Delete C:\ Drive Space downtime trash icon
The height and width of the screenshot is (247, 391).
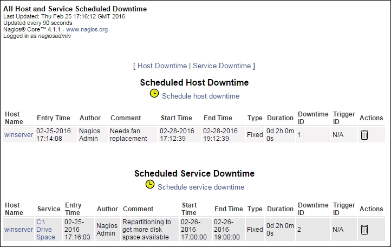click(364, 230)
